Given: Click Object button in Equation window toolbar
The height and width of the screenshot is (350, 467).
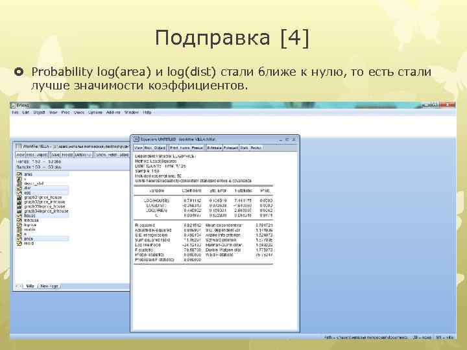Looking at the screenshot, I should tap(160, 148).
